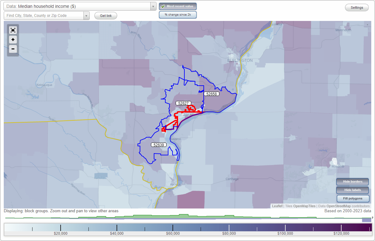Toggle Most recent value option

click(x=178, y=6)
